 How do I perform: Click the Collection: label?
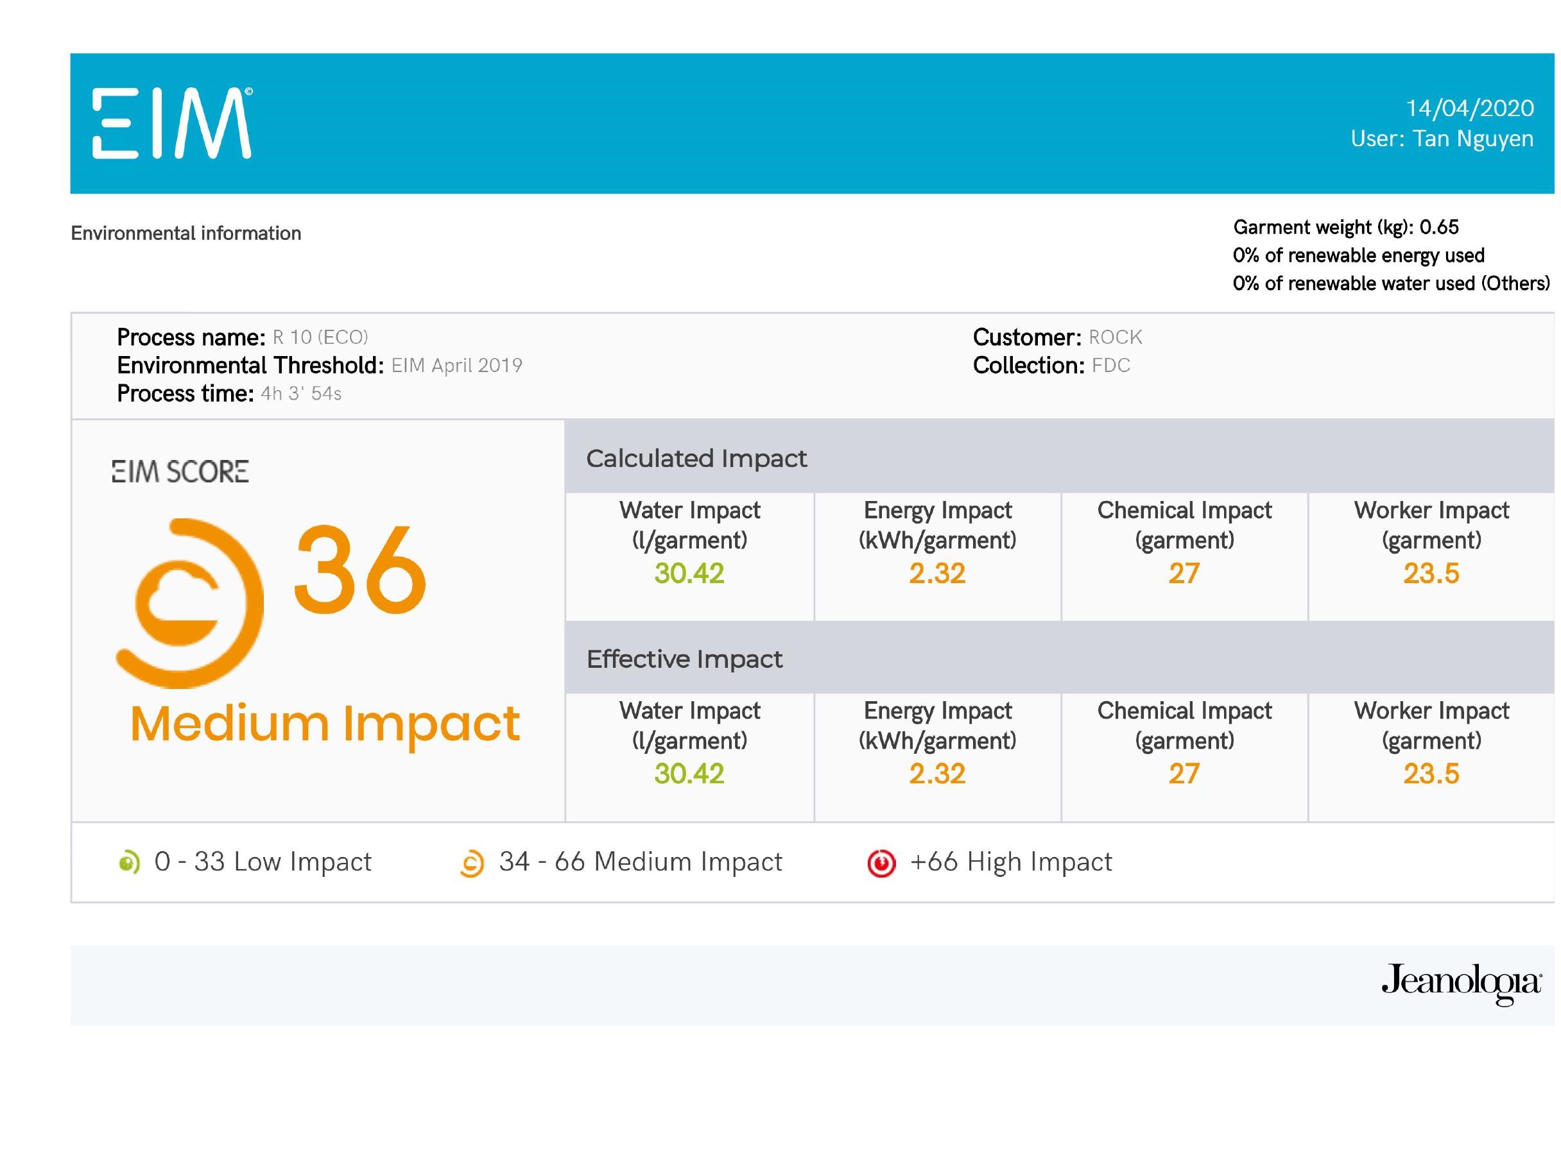click(1029, 365)
